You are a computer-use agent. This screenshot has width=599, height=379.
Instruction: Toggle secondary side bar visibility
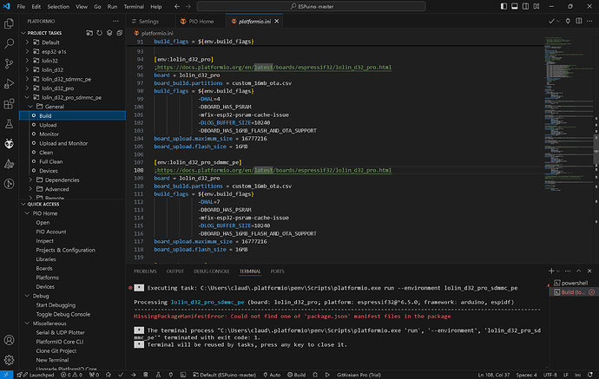pyautogui.click(x=526, y=6)
